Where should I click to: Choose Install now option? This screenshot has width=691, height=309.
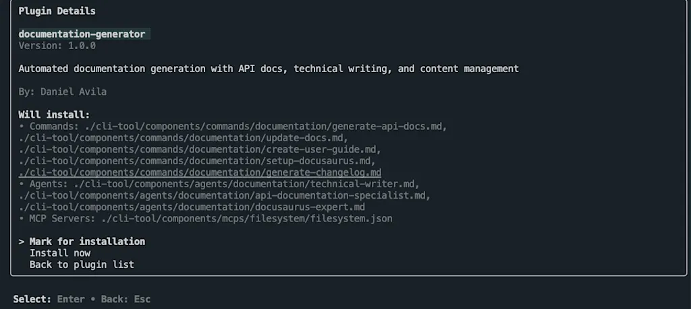[60, 253]
